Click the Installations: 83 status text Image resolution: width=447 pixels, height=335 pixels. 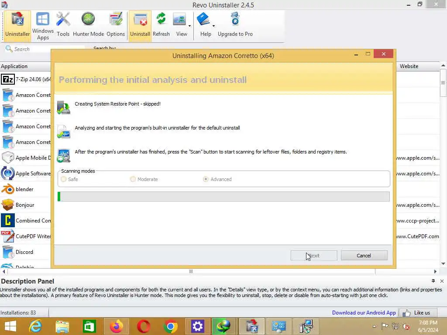(x=18, y=312)
